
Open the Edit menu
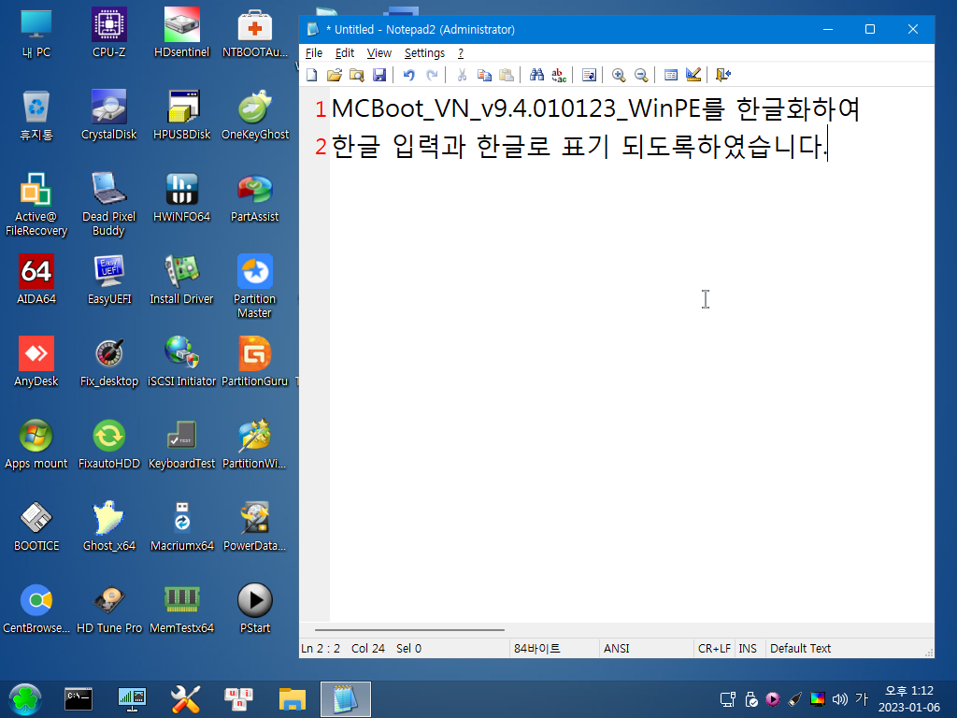tap(345, 53)
